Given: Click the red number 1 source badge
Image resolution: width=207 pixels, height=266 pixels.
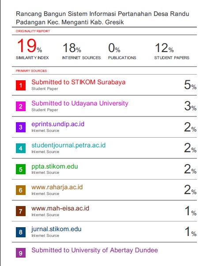Looking at the screenshot, I should pos(21,85).
